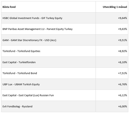129x113 pixels.
Task: Click the +9,63% performance value
Action: (123, 29)
